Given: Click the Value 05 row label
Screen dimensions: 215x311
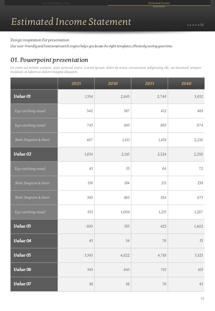Looking at the screenshot, I should (22, 255).
